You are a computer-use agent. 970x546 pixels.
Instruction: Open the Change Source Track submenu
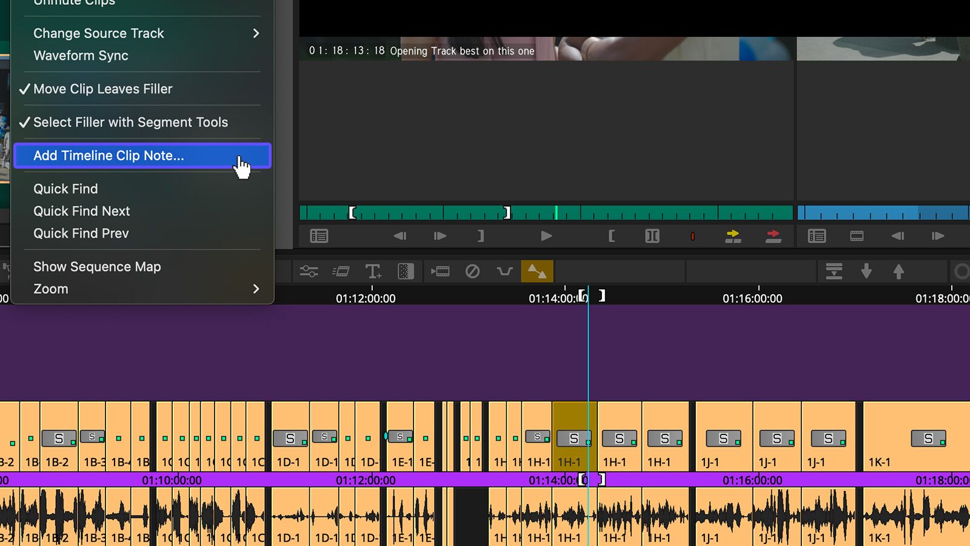click(98, 33)
